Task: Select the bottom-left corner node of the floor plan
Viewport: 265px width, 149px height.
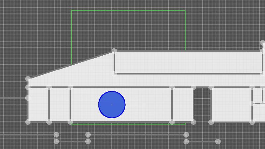Action: point(28,122)
